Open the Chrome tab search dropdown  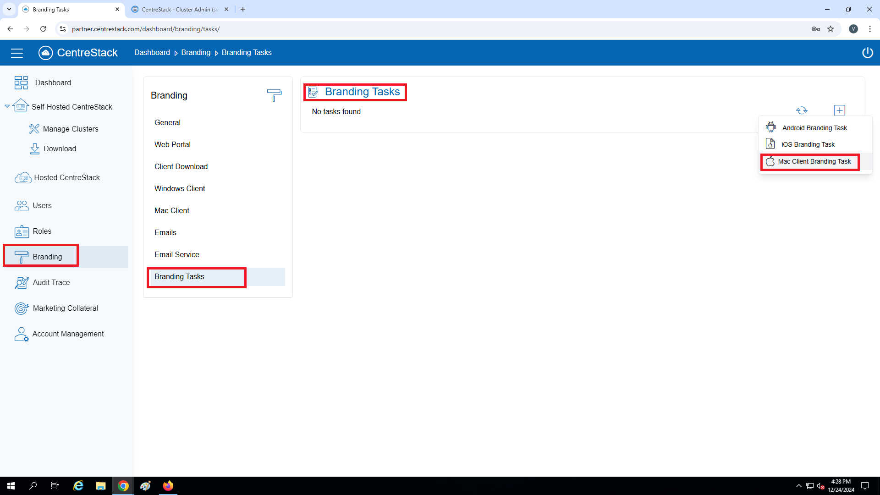tap(9, 9)
